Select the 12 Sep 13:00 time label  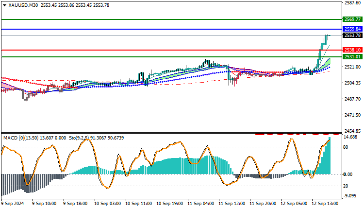tap(325, 204)
